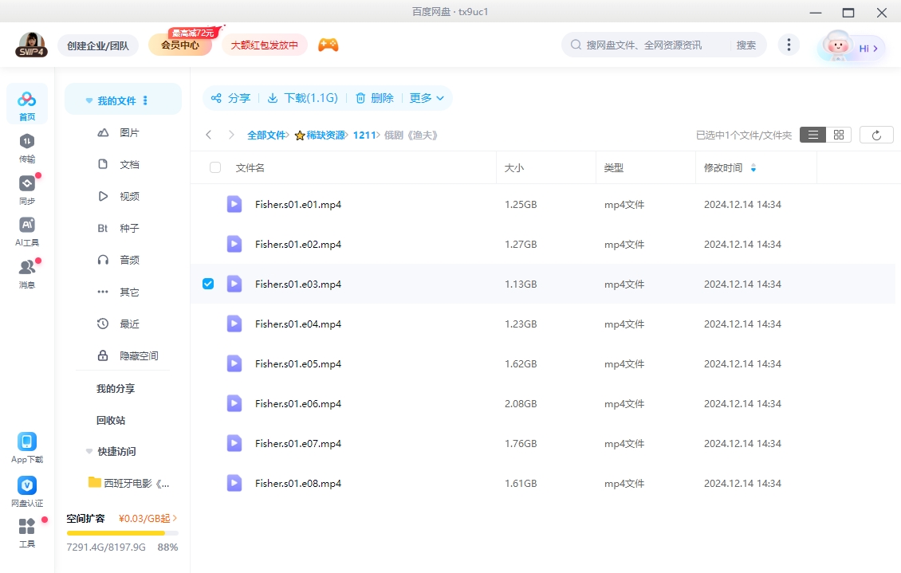Viewport: 901px width, 573px height.
Task: Click the storage usage progress bar
Action: pos(123,532)
